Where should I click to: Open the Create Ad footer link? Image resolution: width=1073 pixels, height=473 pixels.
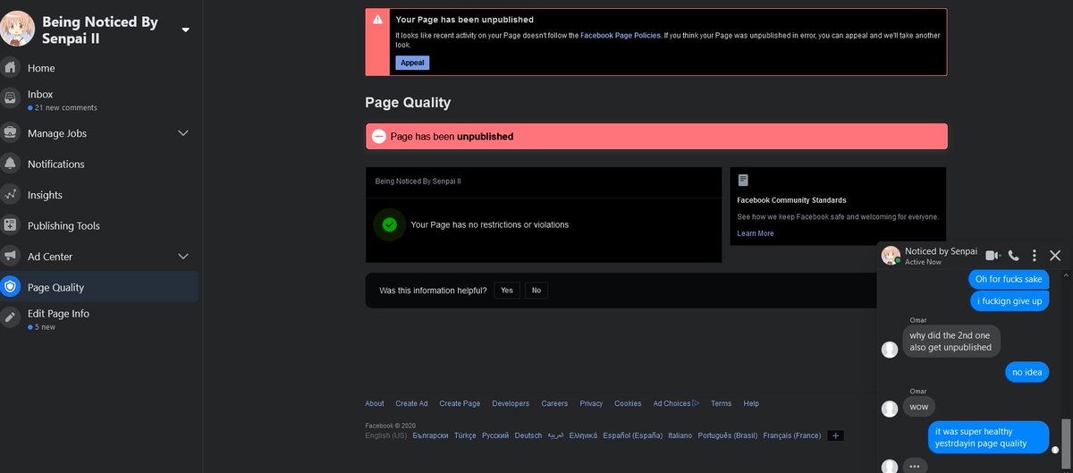click(411, 403)
